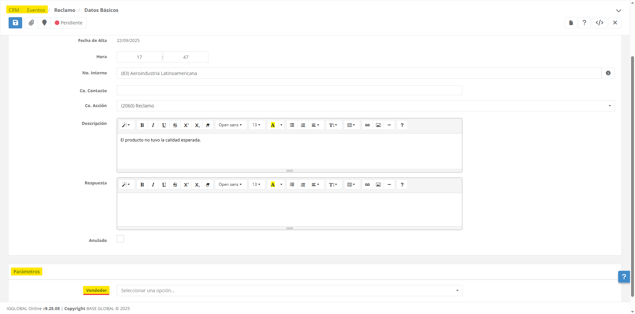Click the info icon beside No. Interno

pyautogui.click(x=608, y=73)
